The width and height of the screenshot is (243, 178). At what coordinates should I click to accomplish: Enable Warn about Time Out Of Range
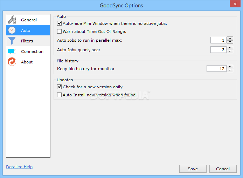point(60,32)
